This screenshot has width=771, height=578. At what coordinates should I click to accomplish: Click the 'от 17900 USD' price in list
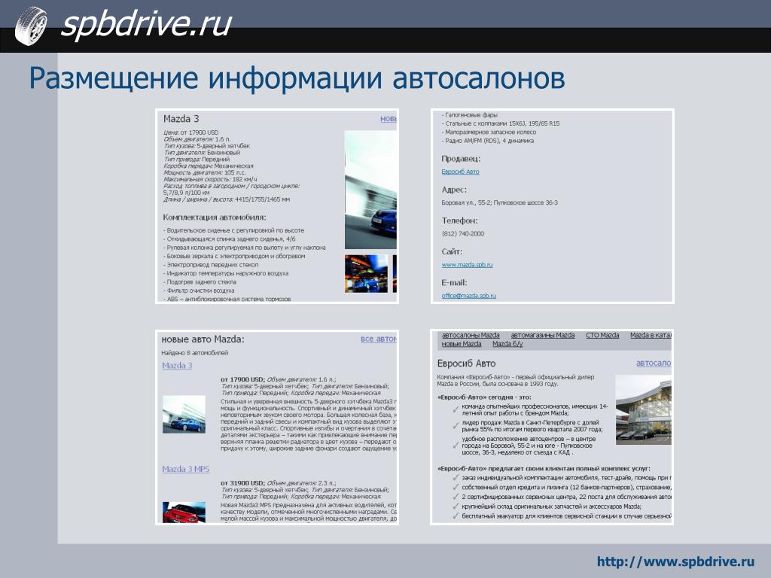242,379
